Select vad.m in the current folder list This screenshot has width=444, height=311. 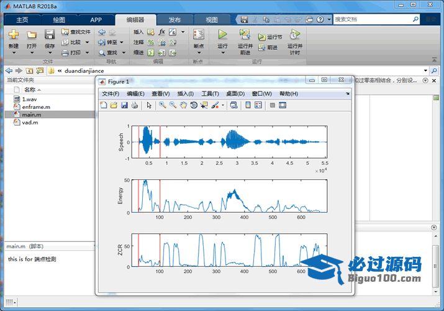(x=30, y=123)
